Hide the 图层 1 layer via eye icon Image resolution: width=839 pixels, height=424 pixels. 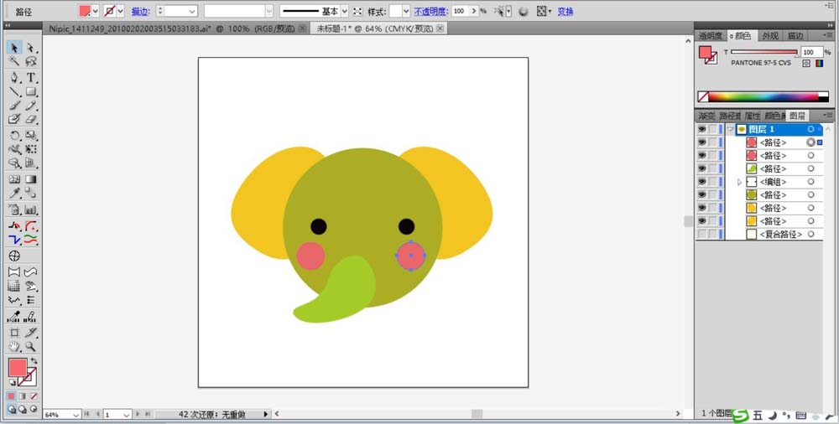click(x=701, y=130)
